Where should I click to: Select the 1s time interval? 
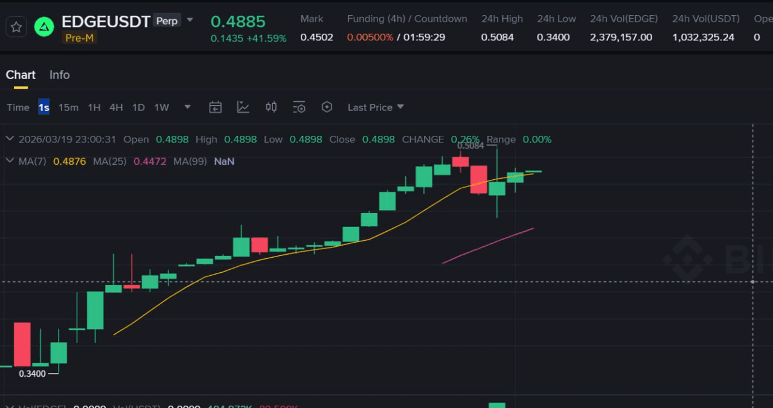43,107
